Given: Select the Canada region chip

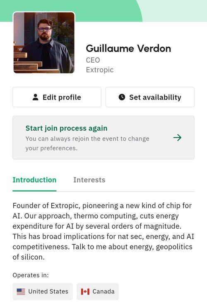Looking at the screenshot, I should click(x=98, y=292).
